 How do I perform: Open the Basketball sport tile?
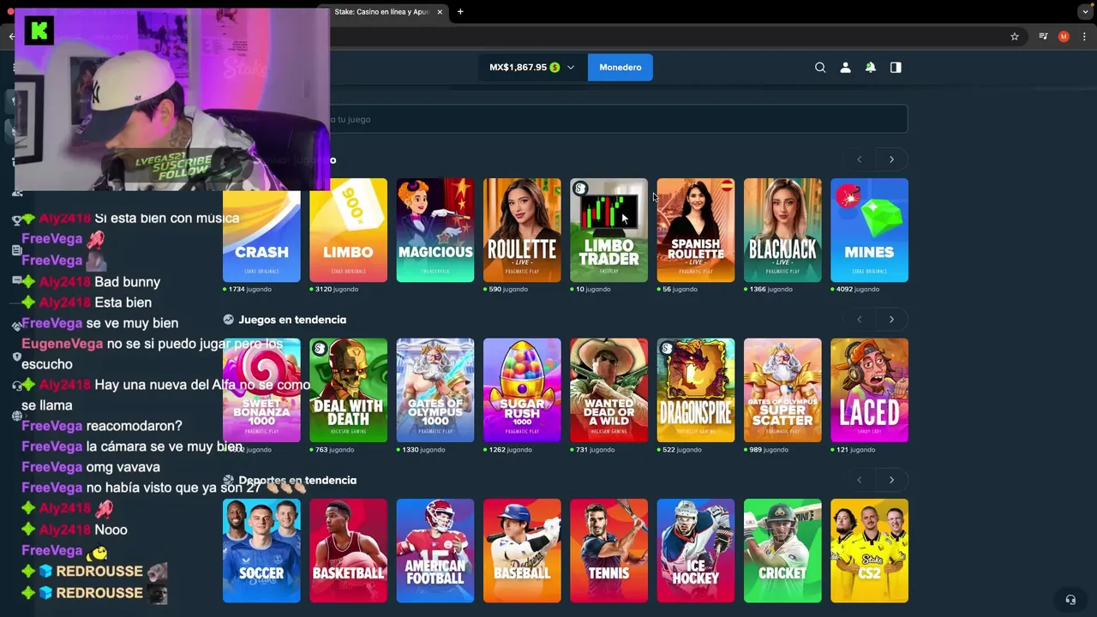click(x=348, y=550)
